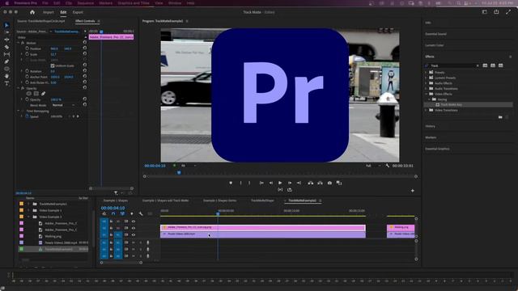Viewport: 518px width, 291px height.
Task: Reset the Rotation parameter
Action: pos(85,70)
